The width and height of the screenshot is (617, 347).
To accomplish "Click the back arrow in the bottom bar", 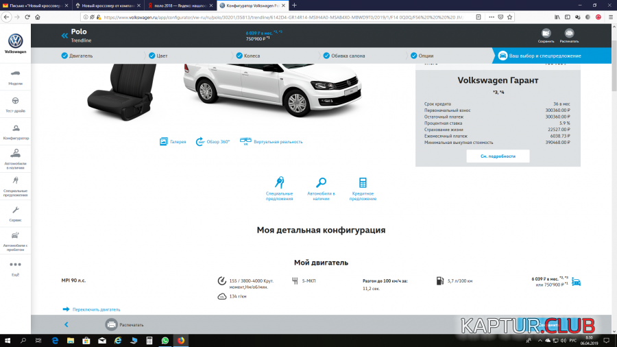I will (66, 324).
